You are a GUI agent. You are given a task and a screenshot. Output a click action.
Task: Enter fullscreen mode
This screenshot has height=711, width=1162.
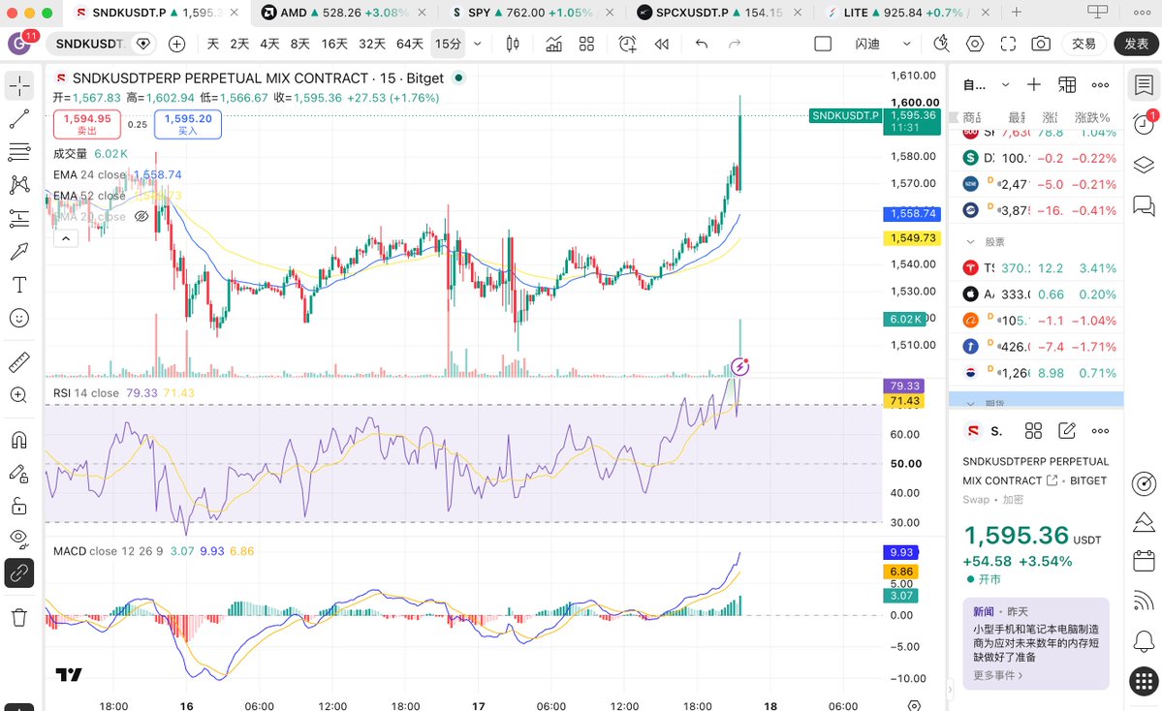1008,45
